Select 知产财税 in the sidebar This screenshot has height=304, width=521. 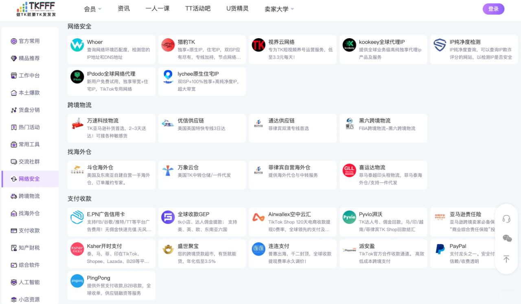[30, 248]
